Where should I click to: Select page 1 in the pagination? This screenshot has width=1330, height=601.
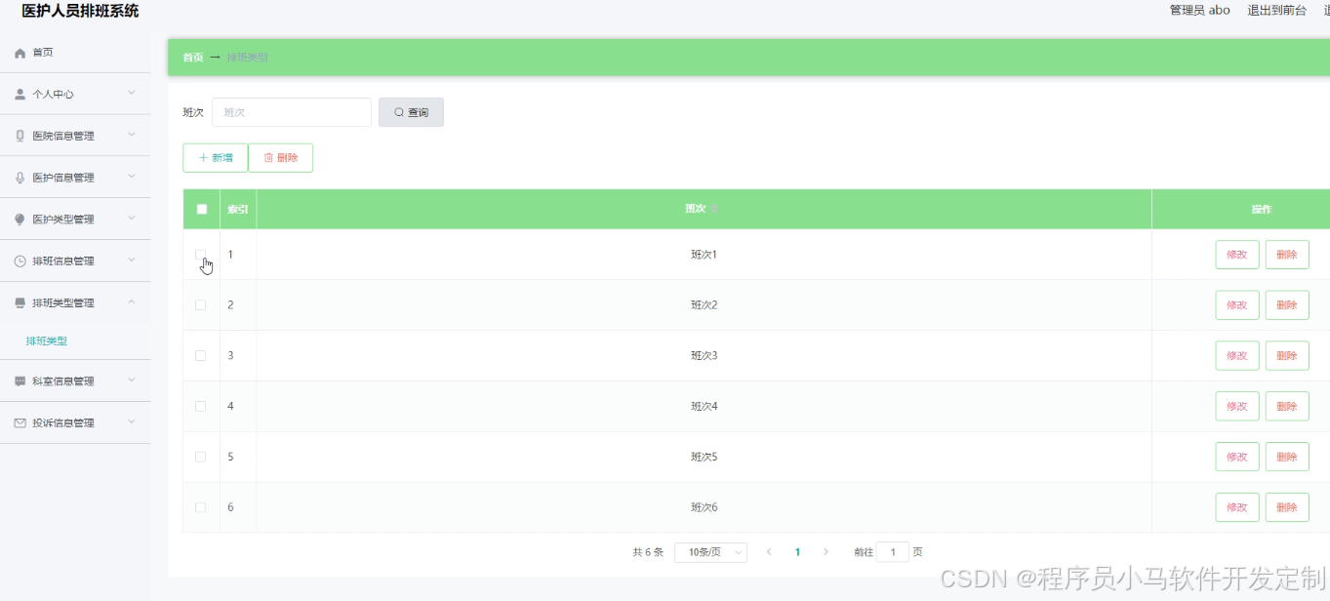(x=797, y=552)
